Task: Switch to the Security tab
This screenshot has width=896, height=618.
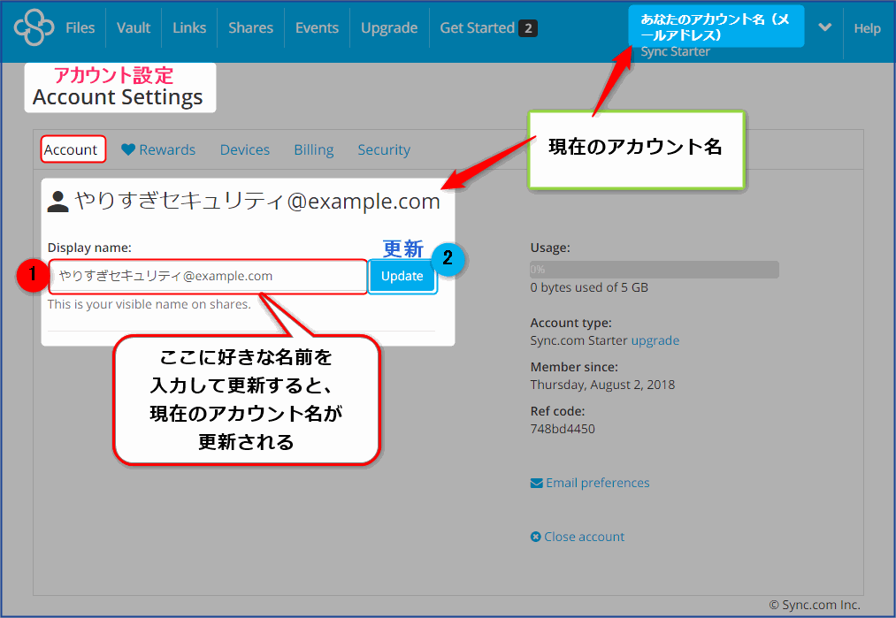Action: click(384, 149)
